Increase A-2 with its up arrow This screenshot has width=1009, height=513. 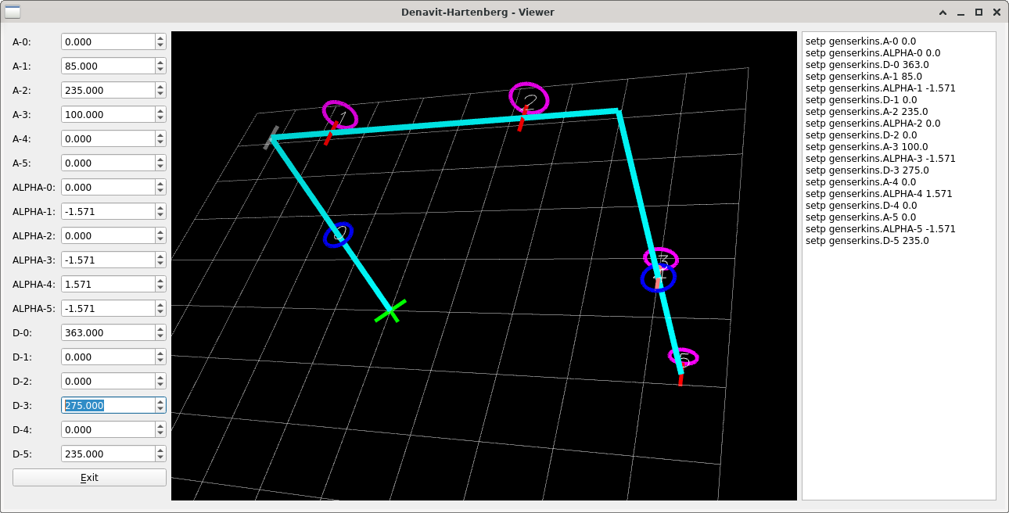(x=160, y=86)
